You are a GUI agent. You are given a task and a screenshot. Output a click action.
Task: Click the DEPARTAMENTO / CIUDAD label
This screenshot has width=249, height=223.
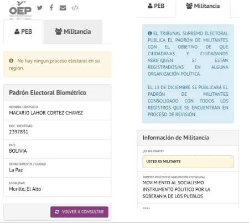27,164
